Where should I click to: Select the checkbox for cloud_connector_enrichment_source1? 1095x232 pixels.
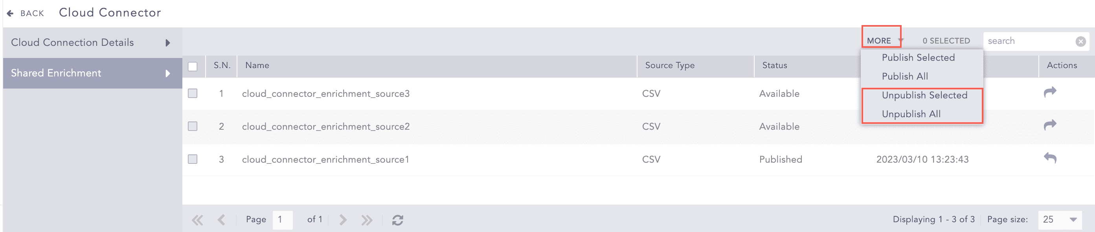(193, 159)
